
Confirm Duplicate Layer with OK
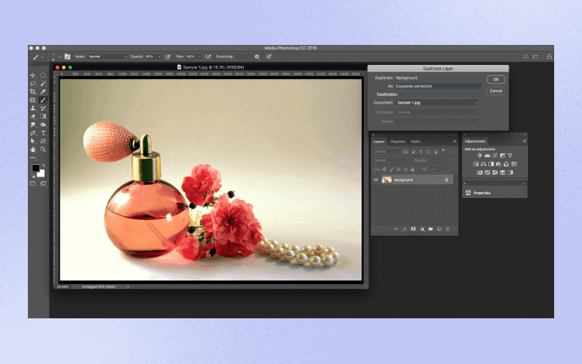point(496,80)
